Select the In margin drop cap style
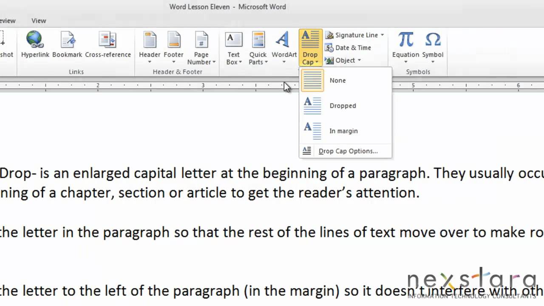 coord(346,131)
